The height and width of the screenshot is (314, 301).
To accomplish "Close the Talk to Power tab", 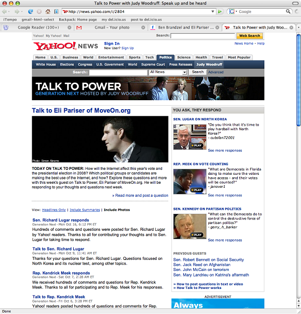I will coord(291,28).
